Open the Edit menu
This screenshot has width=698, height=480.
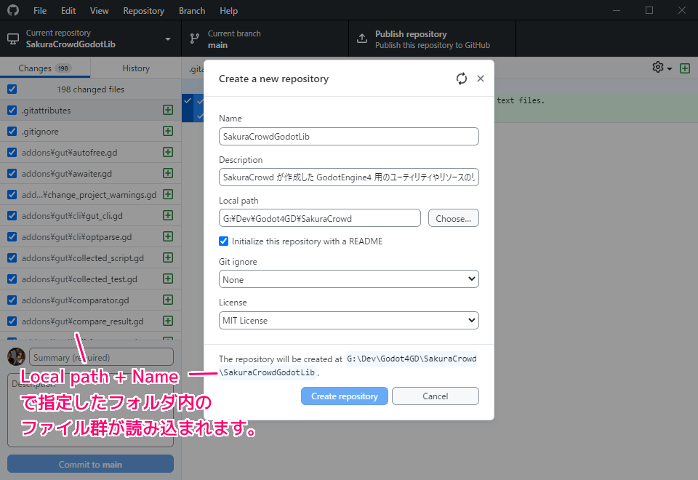click(x=68, y=11)
